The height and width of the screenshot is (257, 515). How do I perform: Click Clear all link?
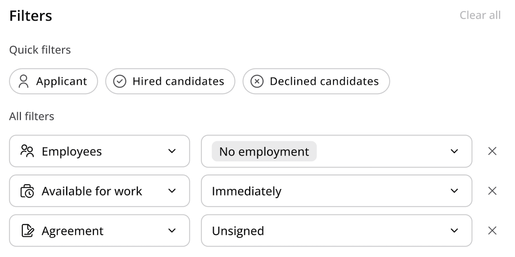(x=480, y=15)
